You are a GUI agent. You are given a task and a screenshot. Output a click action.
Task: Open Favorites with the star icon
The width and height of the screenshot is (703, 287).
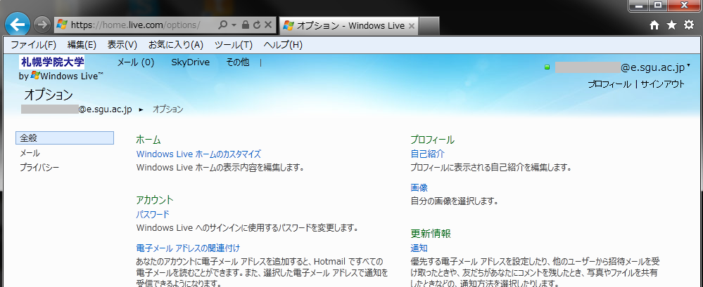(671, 25)
